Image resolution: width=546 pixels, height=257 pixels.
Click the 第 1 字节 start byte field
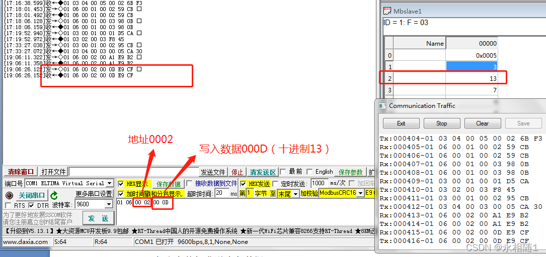pyautogui.click(x=249, y=193)
